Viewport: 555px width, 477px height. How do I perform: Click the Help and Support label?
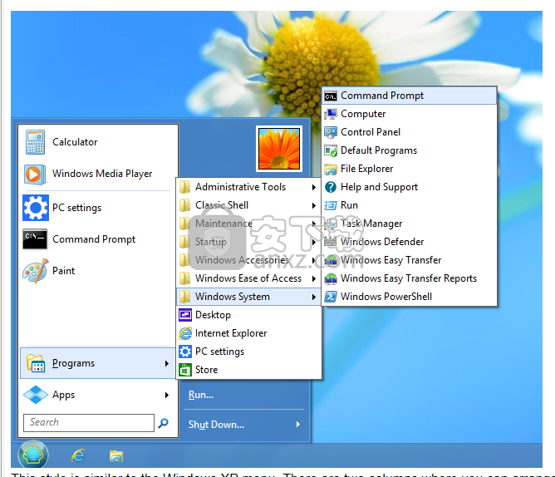tap(379, 187)
